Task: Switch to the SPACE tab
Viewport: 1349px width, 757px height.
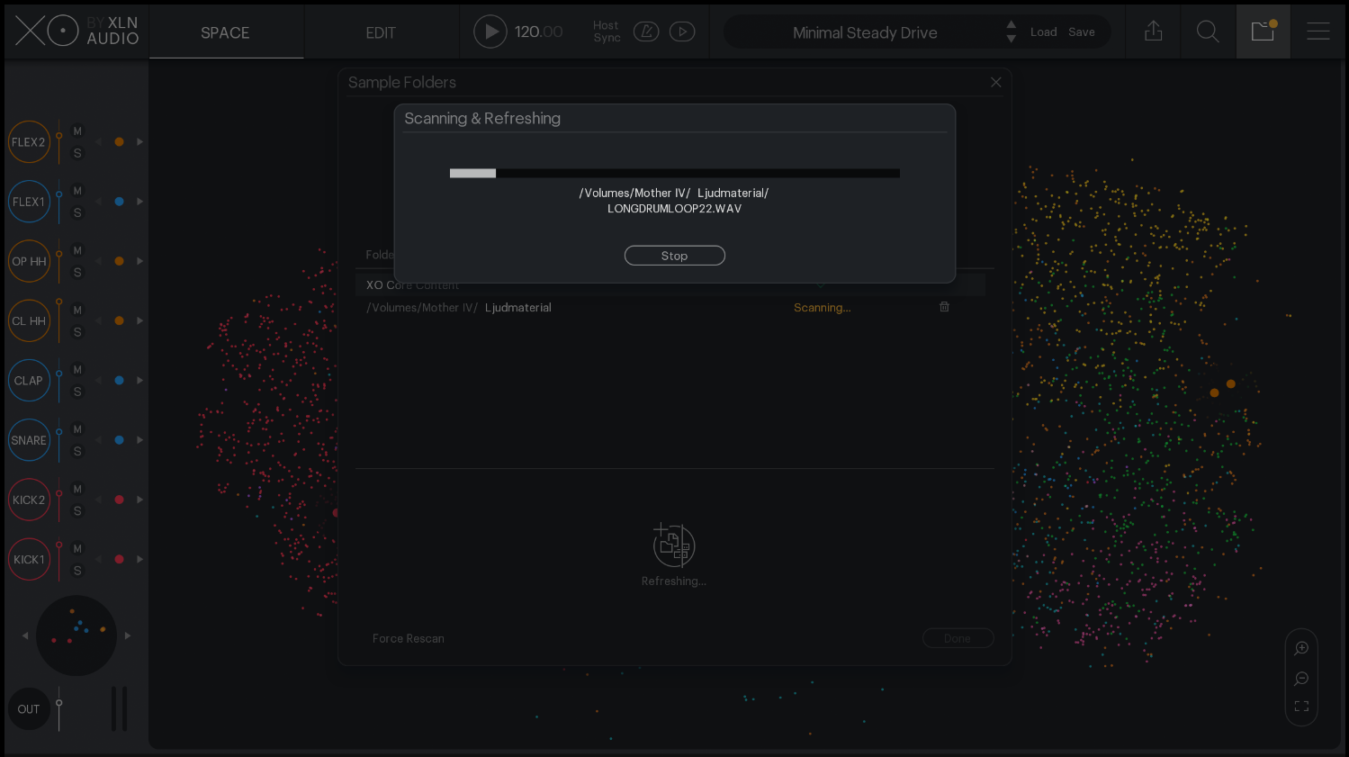Action: (x=225, y=32)
